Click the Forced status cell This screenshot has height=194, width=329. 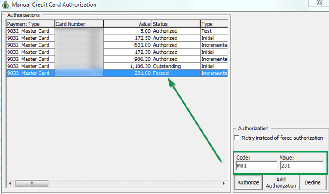[x=176, y=73]
